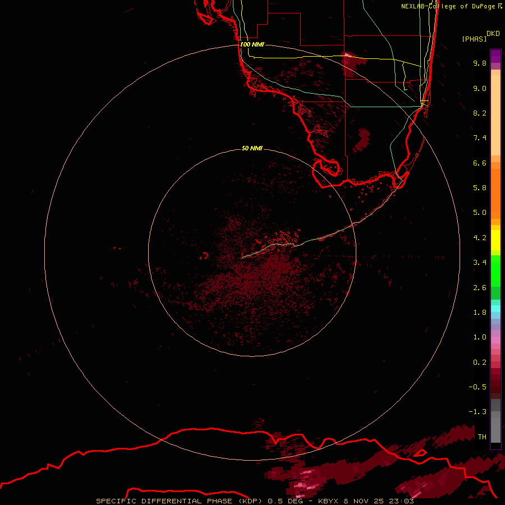
Task: Select the 2.6 value on the color scale
Action: pos(480,288)
